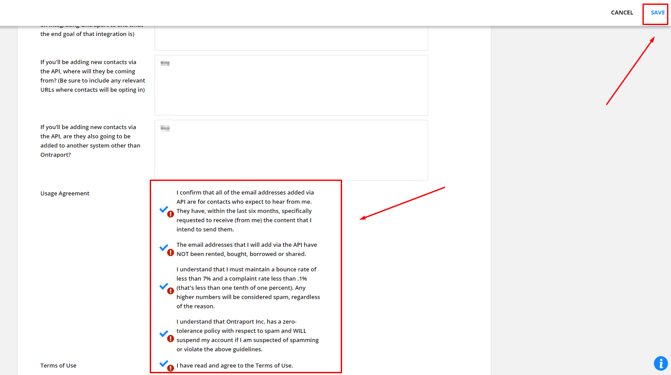
Task: Click red error icon beside Terms of Use checkbox
Action: (x=171, y=368)
